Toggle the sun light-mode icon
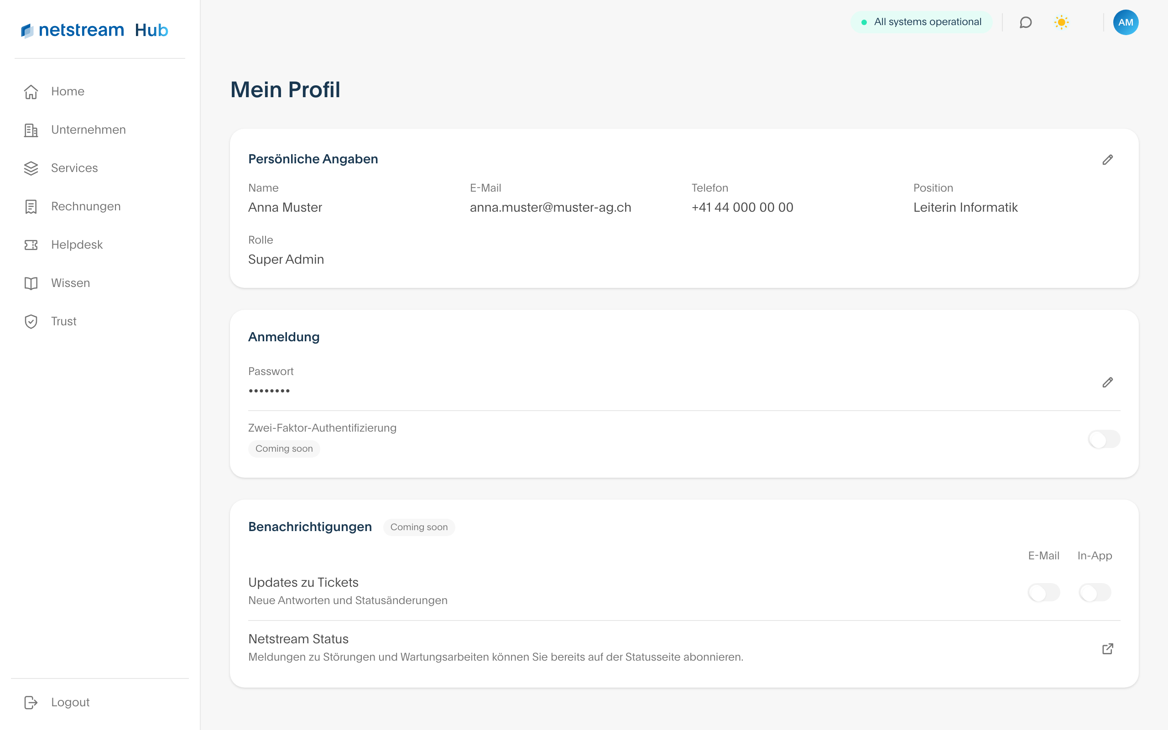Viewport: 1168px width, 730px height. point(1061,22)
